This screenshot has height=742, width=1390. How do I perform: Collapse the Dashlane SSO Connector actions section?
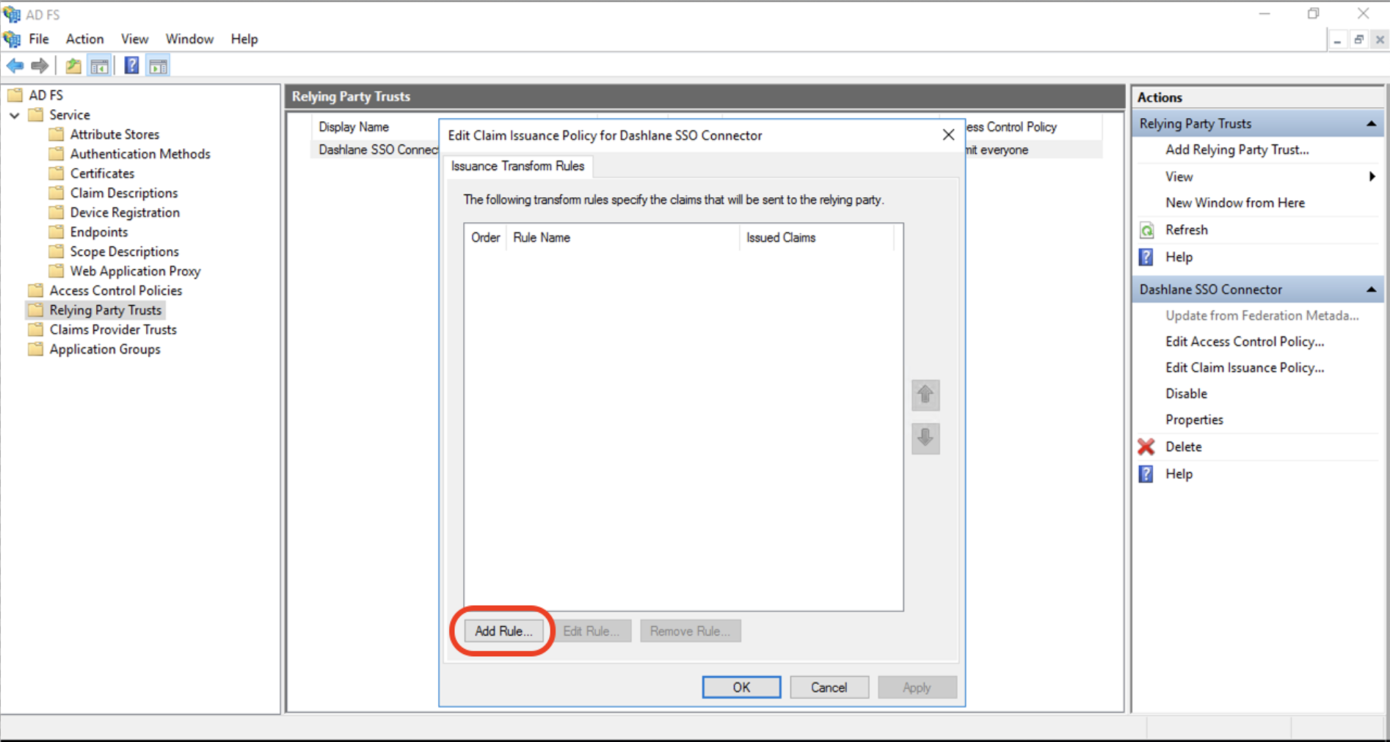click(1371, 290)
